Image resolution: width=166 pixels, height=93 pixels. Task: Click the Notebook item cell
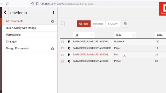click(119, 42)
